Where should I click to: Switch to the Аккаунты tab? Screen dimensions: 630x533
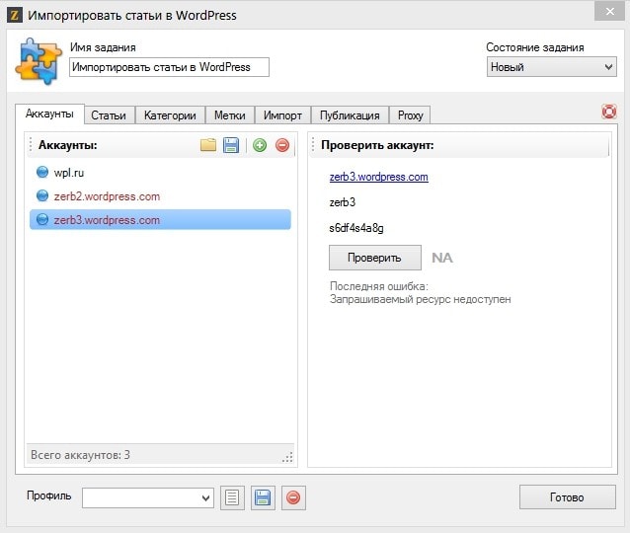click(49, 114)
